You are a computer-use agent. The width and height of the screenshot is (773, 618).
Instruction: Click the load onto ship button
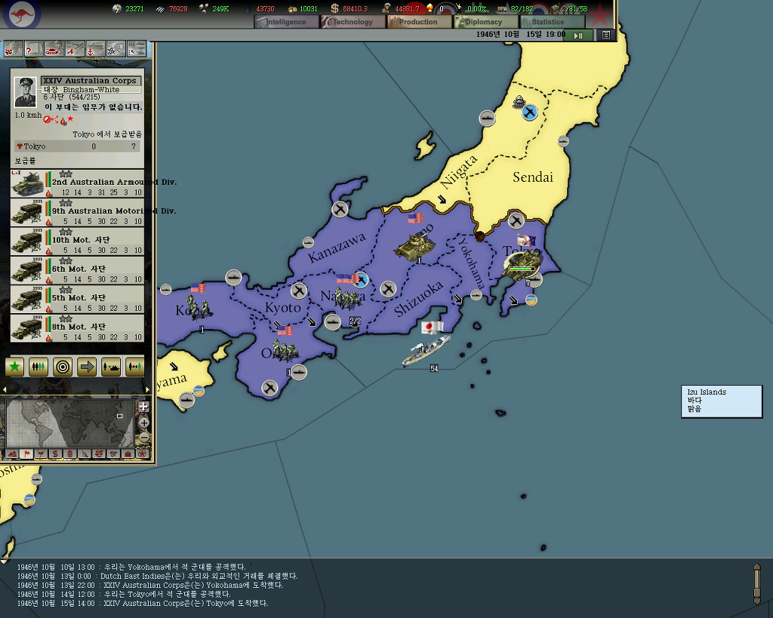click(111, 367)
